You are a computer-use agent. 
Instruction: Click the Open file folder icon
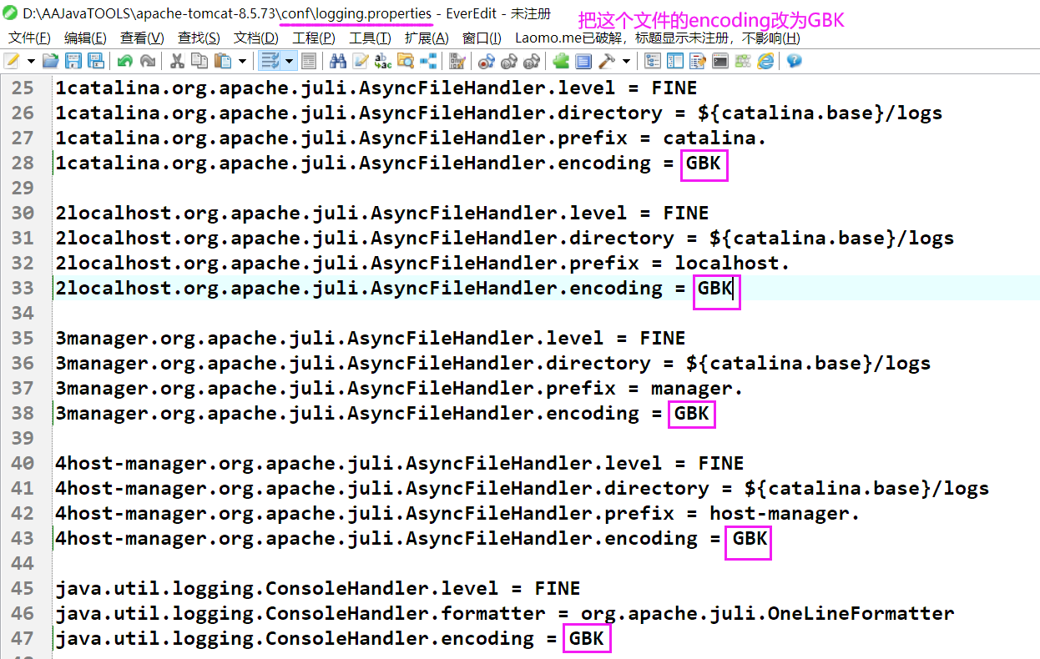[x=51, y=61]
